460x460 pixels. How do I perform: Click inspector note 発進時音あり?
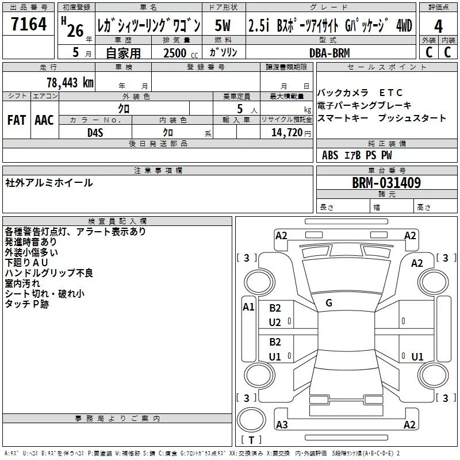pos(30,241)
